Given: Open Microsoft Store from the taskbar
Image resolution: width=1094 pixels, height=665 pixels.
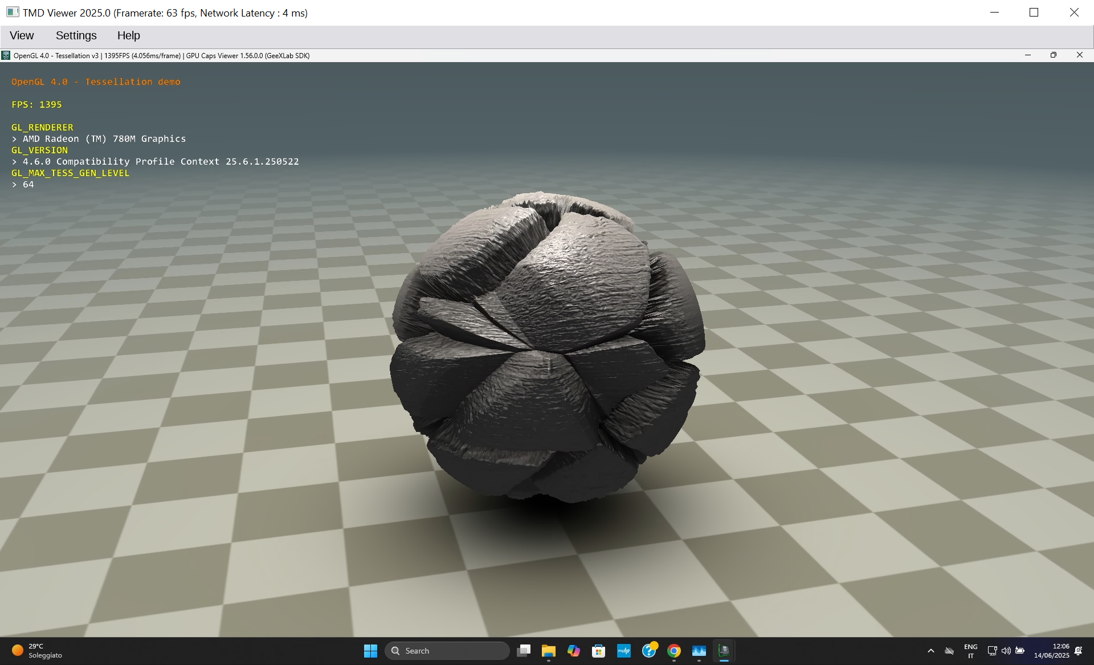Looking at the screenshot, I should point(598,651).
